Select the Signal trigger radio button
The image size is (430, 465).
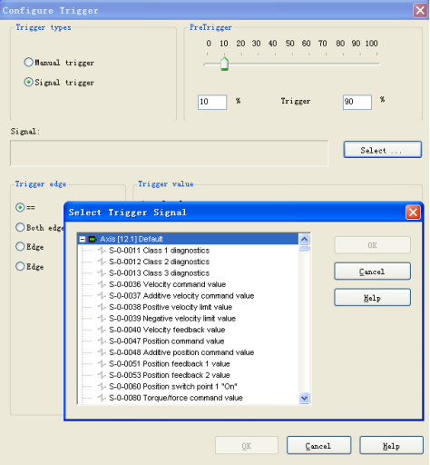(x=28, y=82)
